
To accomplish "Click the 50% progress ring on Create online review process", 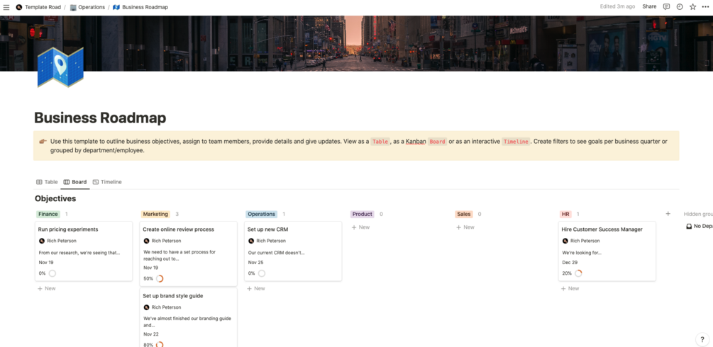I will point(160,278).
